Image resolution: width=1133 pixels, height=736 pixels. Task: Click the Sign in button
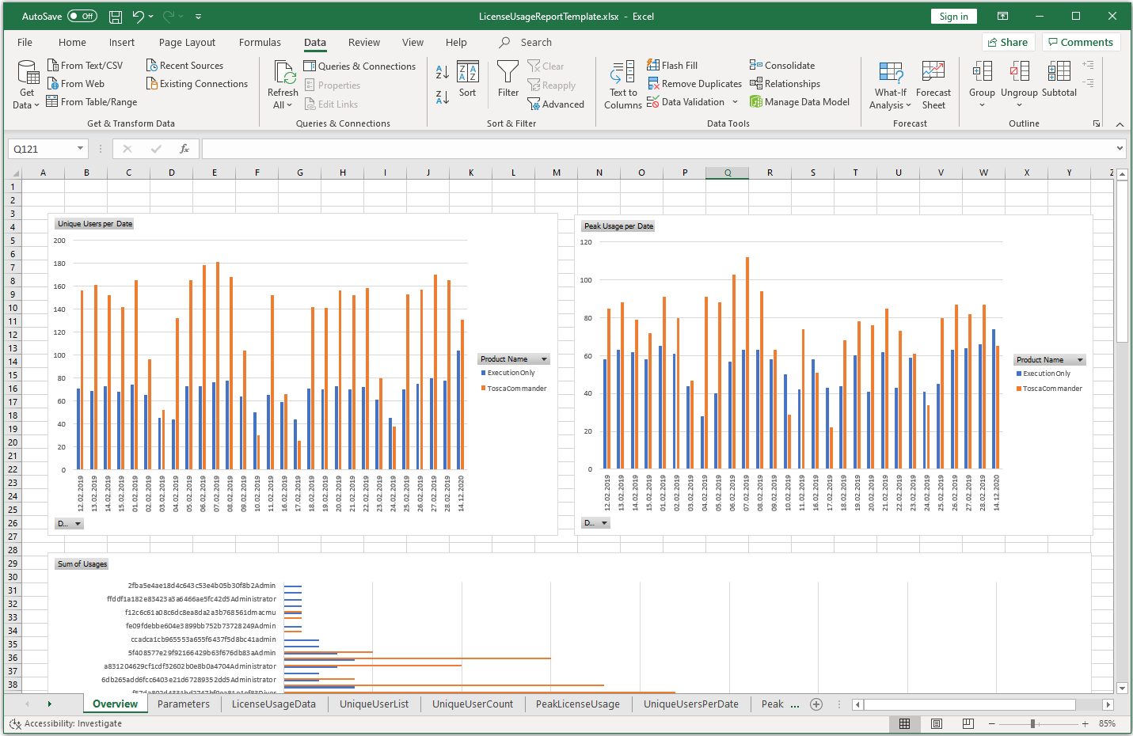[x=953, y=17]
